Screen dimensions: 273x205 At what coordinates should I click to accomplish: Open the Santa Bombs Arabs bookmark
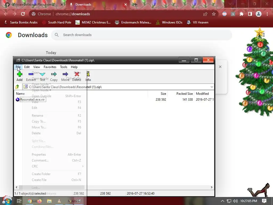point(21,22)
